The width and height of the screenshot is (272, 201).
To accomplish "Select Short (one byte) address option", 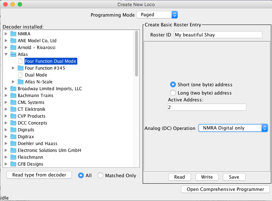I will 173,84.
